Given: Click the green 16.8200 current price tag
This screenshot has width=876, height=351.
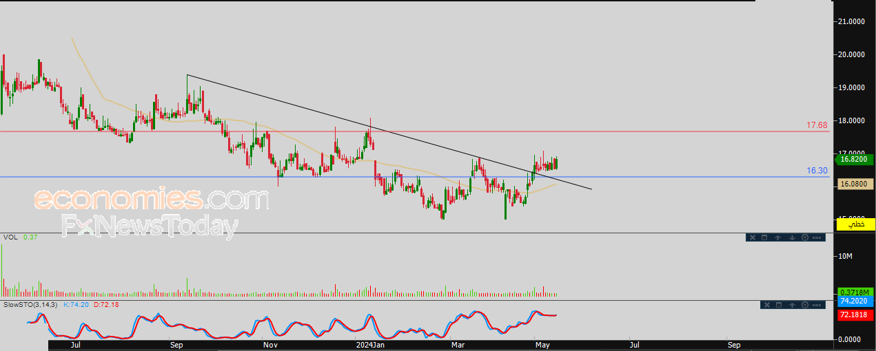Looking at the screenshot, I should coord(855,160).
